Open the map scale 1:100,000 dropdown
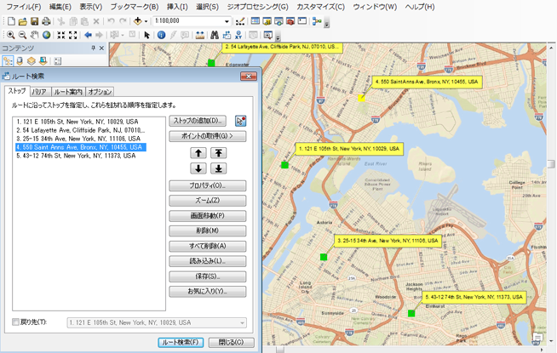The width and height of the screenshot is (557, 353). coord(227,21)
